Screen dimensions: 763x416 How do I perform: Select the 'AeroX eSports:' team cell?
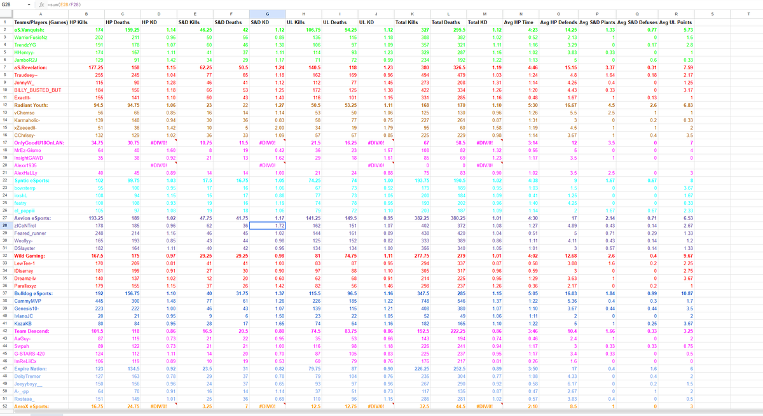point(40,406)
